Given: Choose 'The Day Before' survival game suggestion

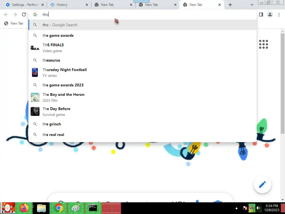Looking at the screenshot, I should (142, 111).
